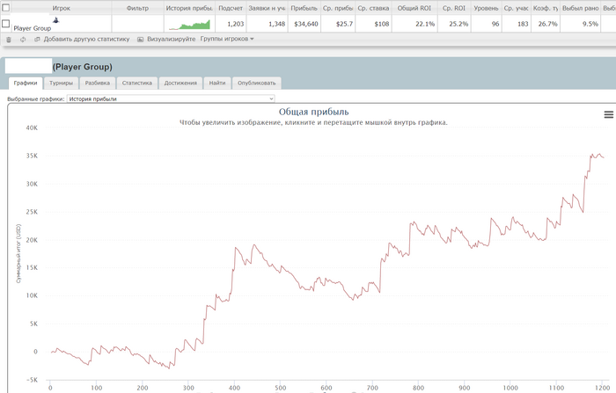Open the 'История прибыли' graph selector

[x=171, y=99]
